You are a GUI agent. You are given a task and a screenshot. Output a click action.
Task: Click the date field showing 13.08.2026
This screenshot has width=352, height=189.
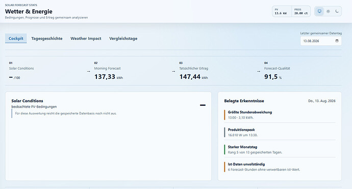coord(321,41)
